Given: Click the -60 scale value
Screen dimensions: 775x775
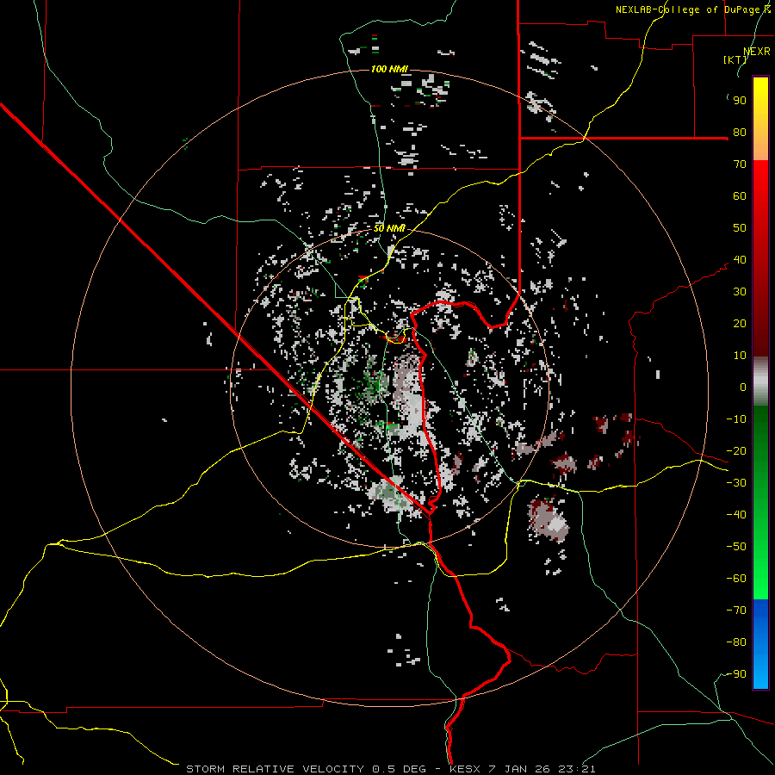Looking at the screenshot, I should pos(736,579).
